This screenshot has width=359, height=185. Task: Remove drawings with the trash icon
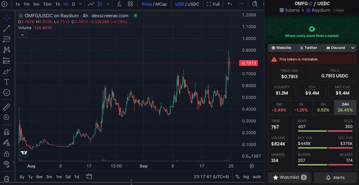[x=6, y=179]
